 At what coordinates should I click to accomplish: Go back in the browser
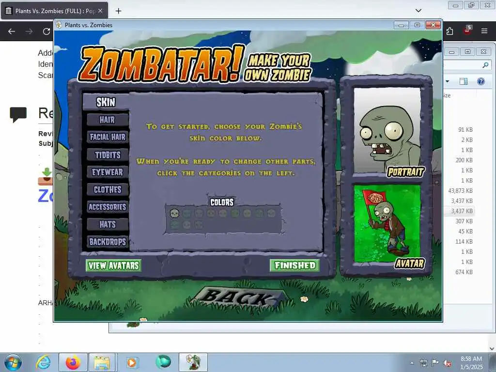point(12,31)
